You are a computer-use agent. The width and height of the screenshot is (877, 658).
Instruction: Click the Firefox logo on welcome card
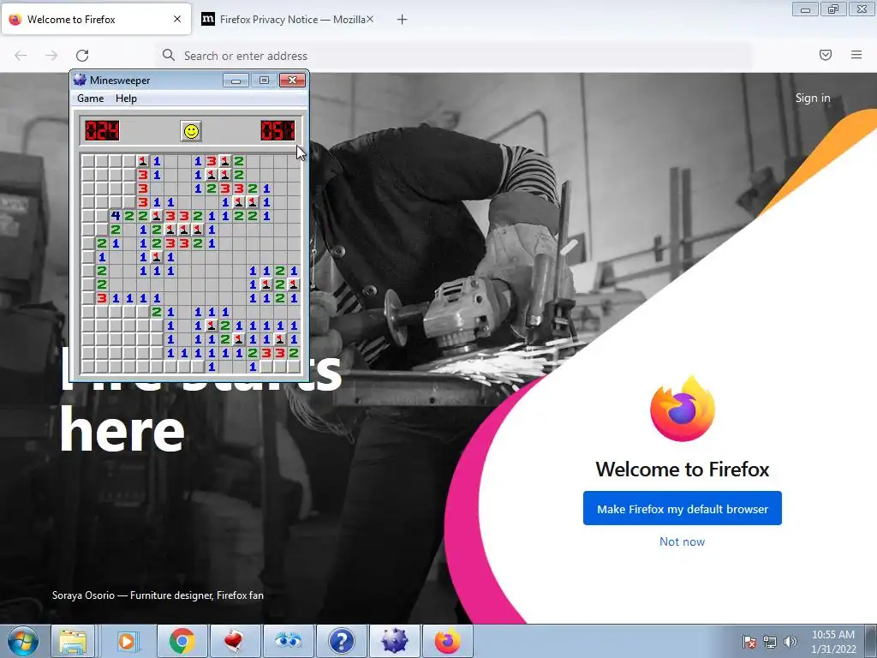pos(683,409)
